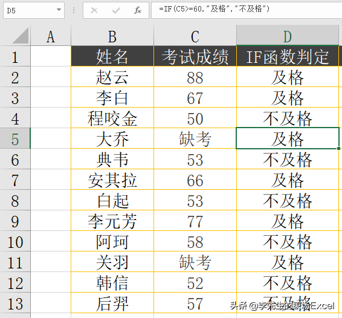Select the cell containing 阿珂
Viewport: 342px width, 318px height.
tap(112, 241)
